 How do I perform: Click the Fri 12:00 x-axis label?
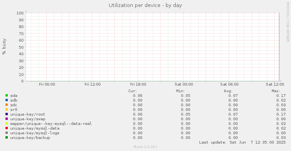pyautogui.click(x=93, y=84)
